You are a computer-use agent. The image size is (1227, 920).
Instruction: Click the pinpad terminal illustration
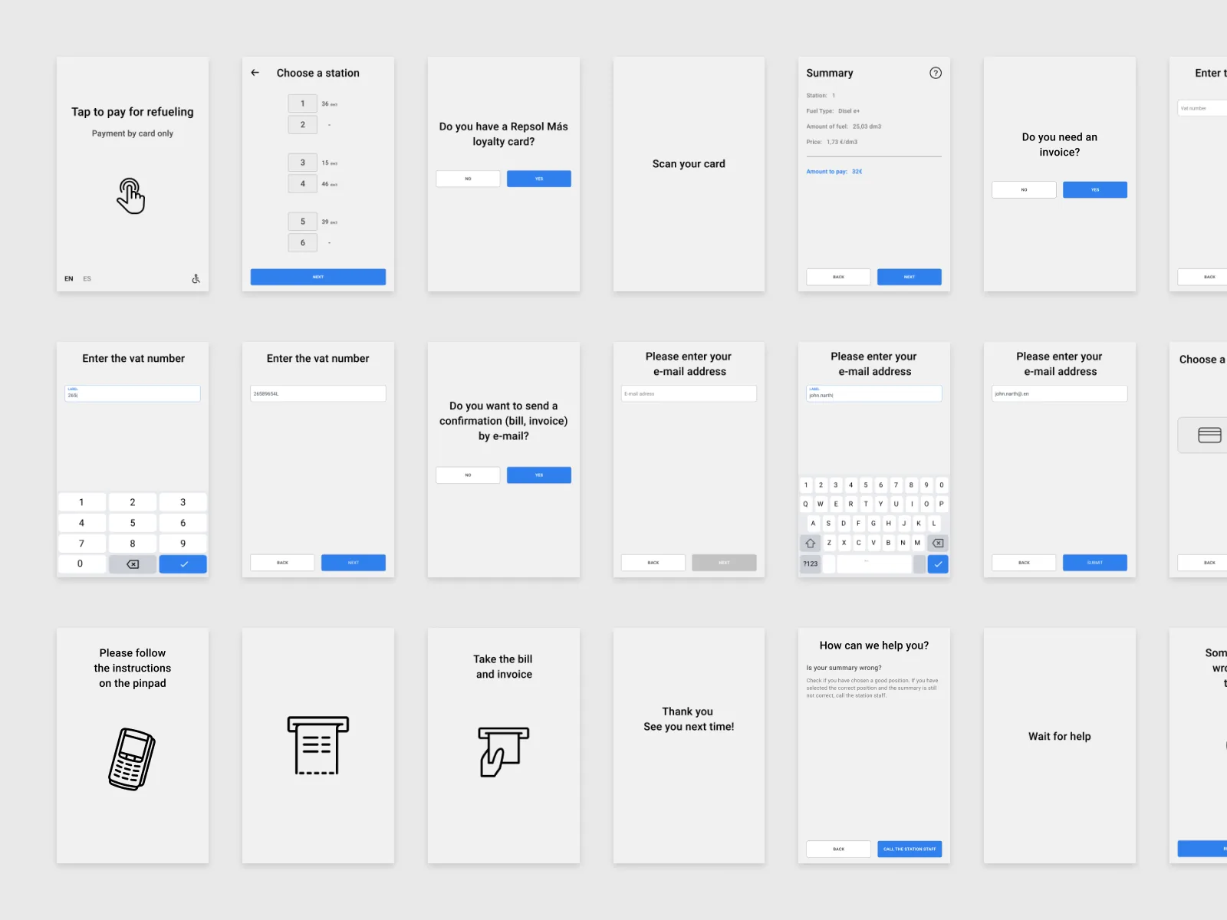(x=132, y=759)
